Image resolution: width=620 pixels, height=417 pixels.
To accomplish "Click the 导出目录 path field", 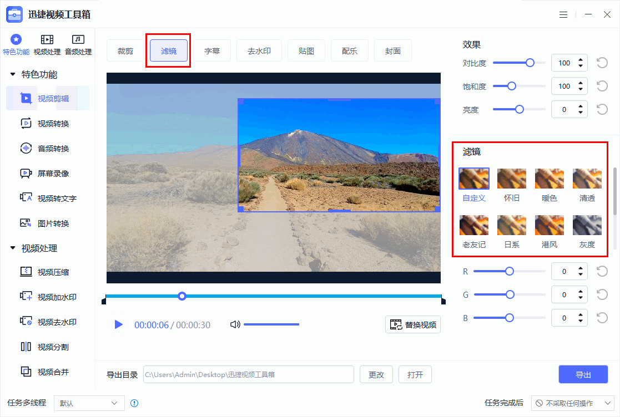I will pyautogui.click(x=248, y=374).
